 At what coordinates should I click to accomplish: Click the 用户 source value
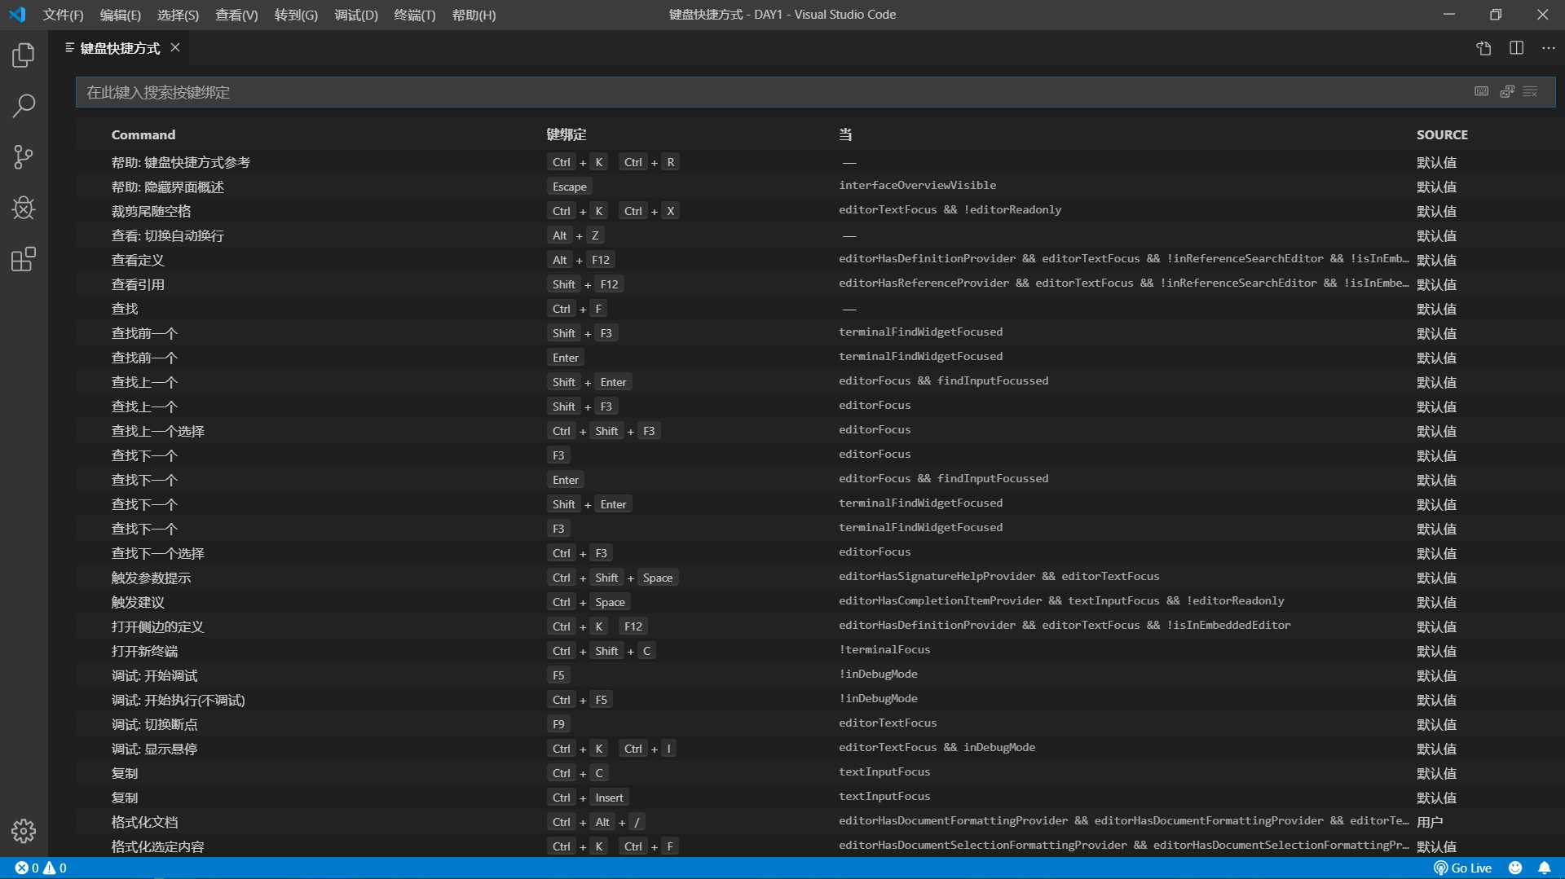tap(1430, 822)
